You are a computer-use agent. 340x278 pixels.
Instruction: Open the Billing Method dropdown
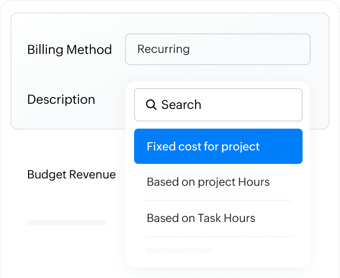coord(217,49)
